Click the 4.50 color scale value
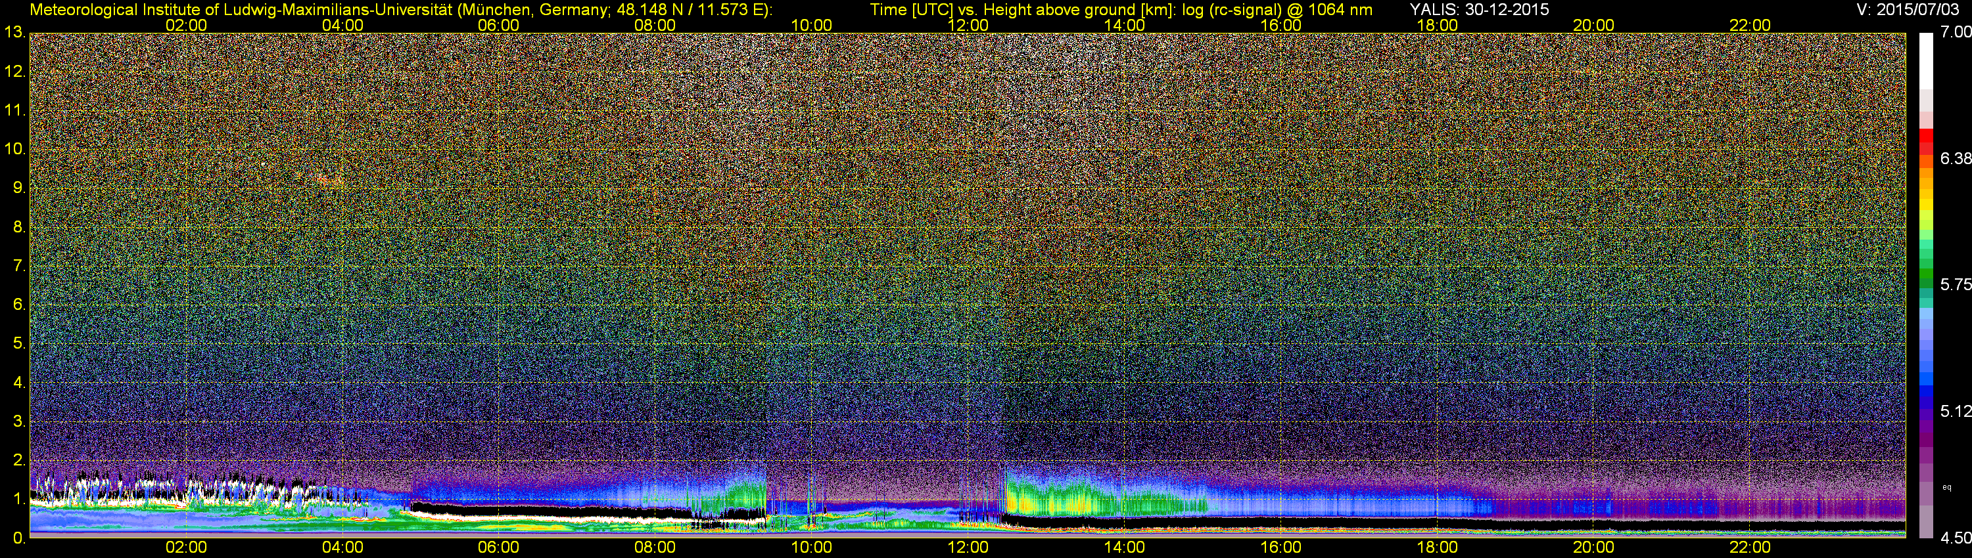1972x558 pixels. [1955, 538]
